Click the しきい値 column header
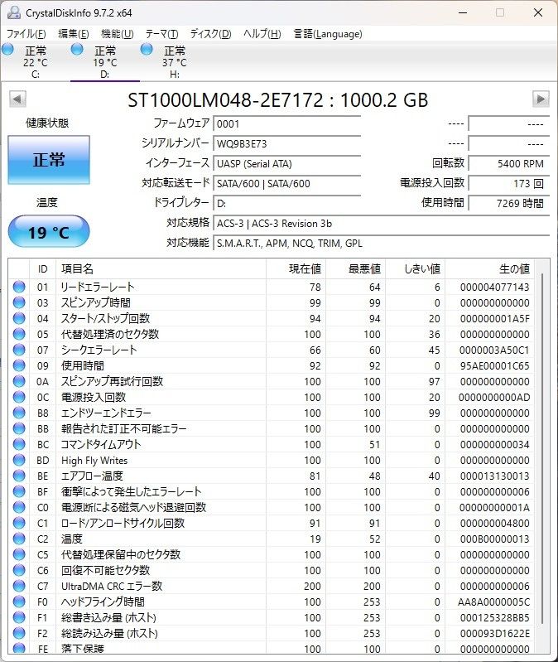 pos(416,269)
